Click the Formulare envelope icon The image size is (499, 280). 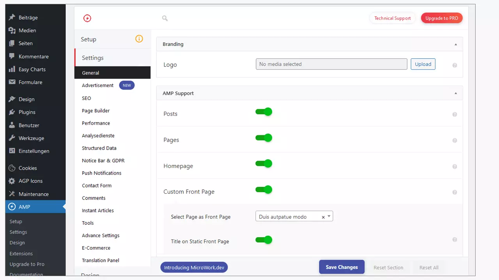point(12,82)
